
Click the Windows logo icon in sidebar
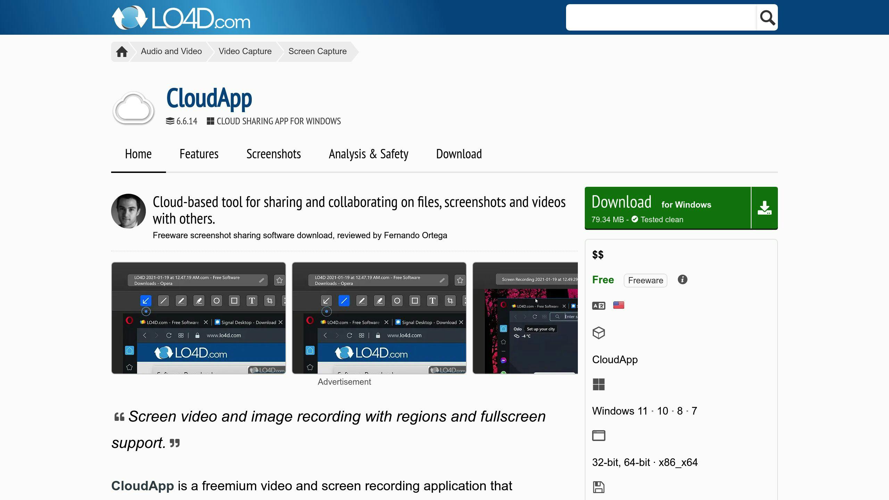(599, 384)
